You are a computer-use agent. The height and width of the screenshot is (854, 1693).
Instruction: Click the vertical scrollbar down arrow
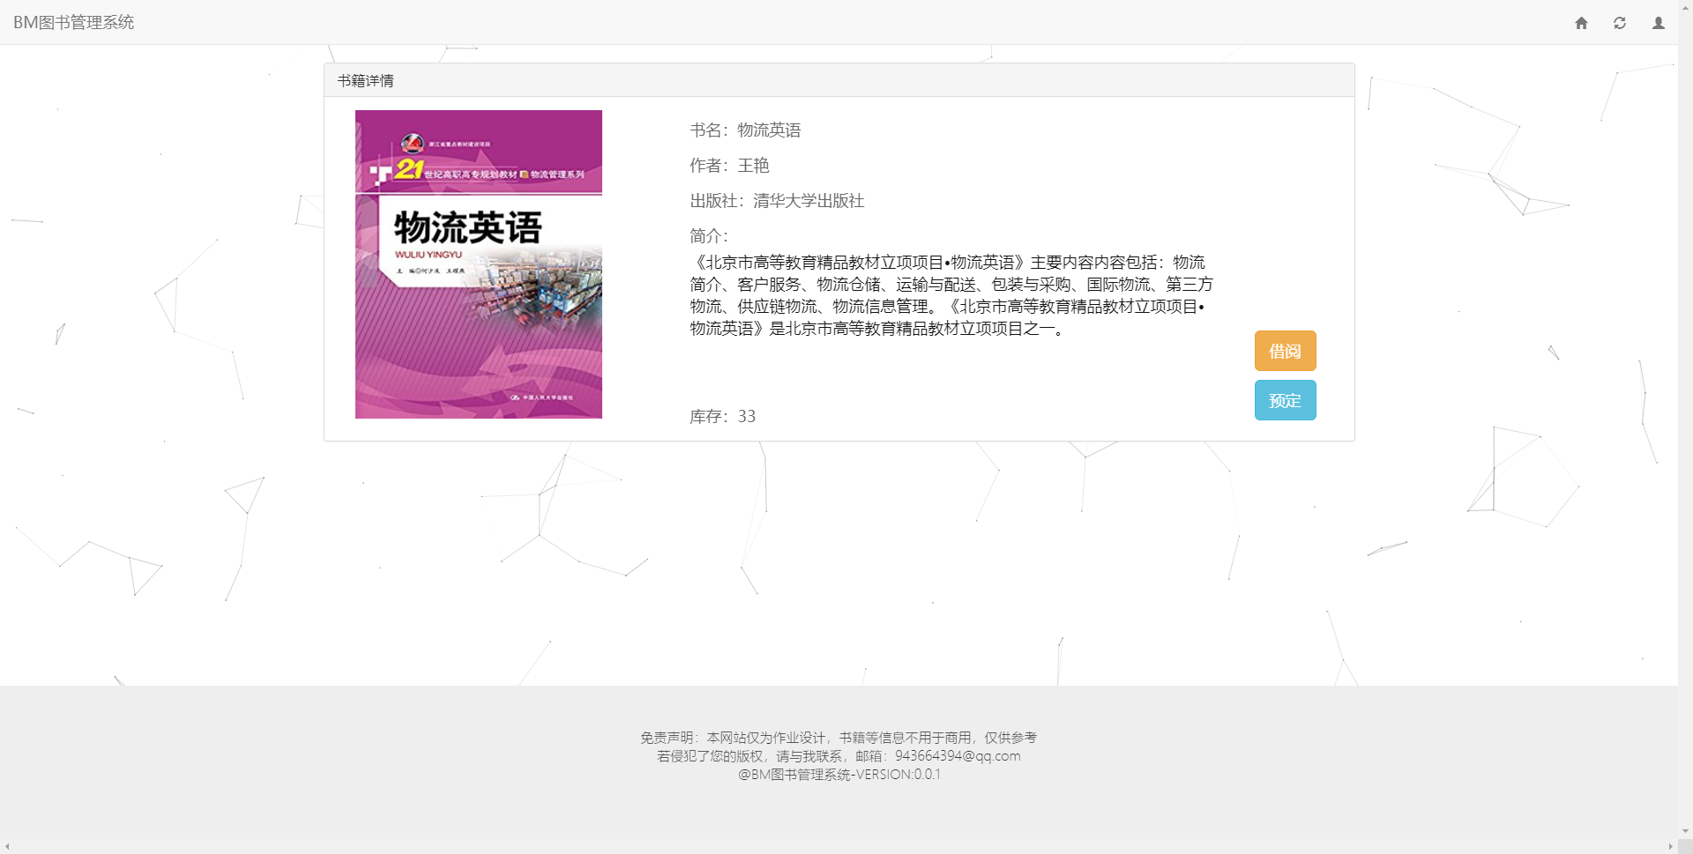[1685, 831]
